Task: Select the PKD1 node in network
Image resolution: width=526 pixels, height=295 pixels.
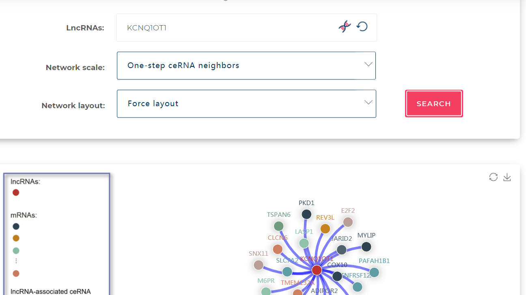Action: (x=306, y=214)
